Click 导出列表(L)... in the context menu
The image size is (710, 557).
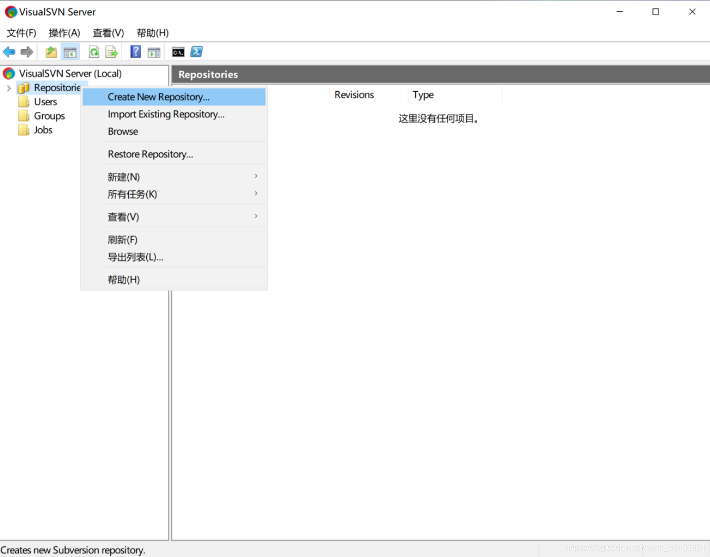pos(174,257)
